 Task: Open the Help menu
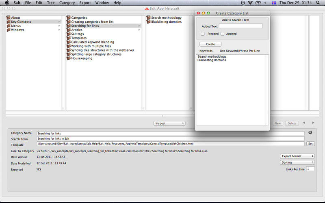coord(117,3)
